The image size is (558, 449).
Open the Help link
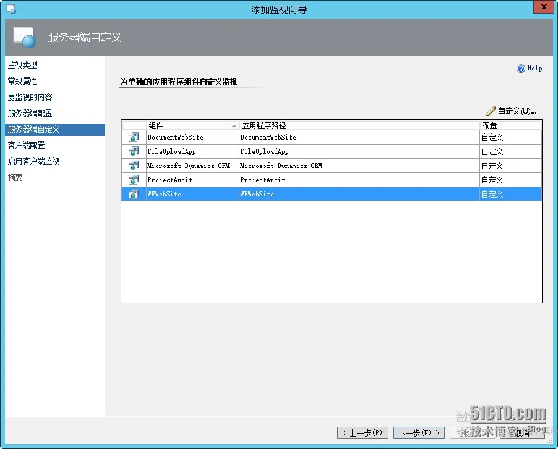pos(534,68)
